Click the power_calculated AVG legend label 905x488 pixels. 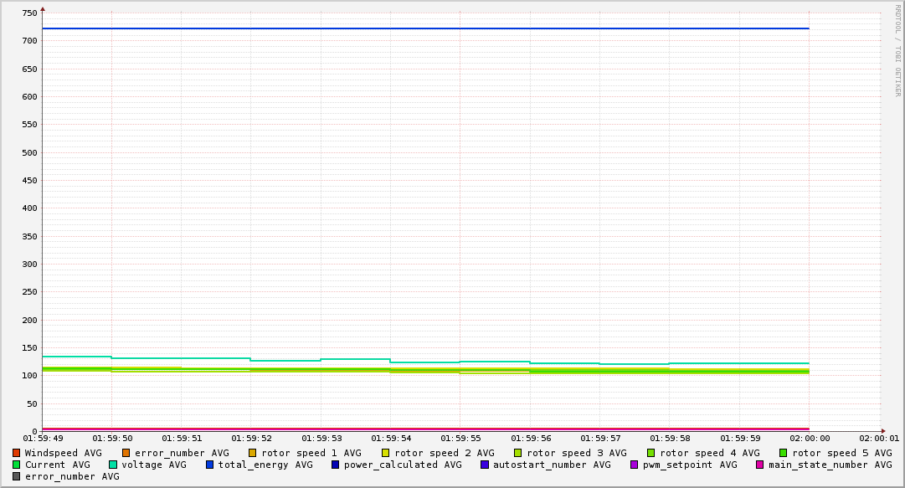coord(402,465)
